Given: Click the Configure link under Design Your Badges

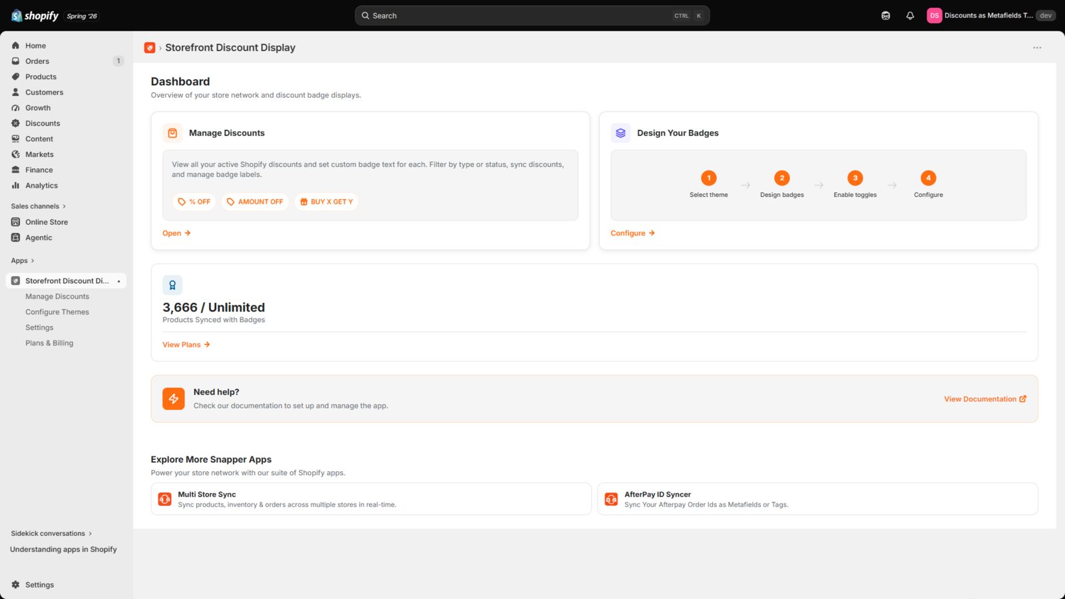Looking at the screenshot, I should (633, 234).
